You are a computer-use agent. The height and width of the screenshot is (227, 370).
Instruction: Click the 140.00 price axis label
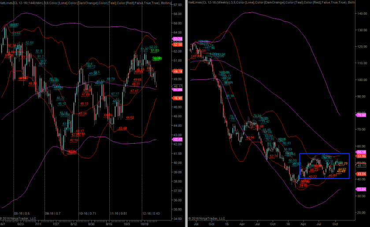pos(362,14)
